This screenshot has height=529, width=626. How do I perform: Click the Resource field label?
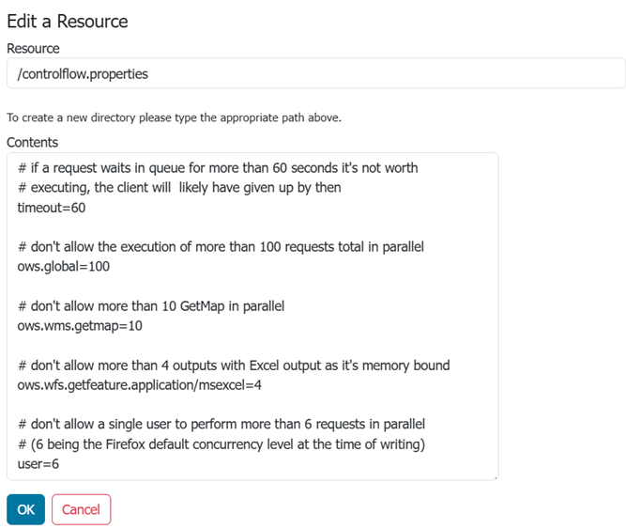tap(33, 48)
